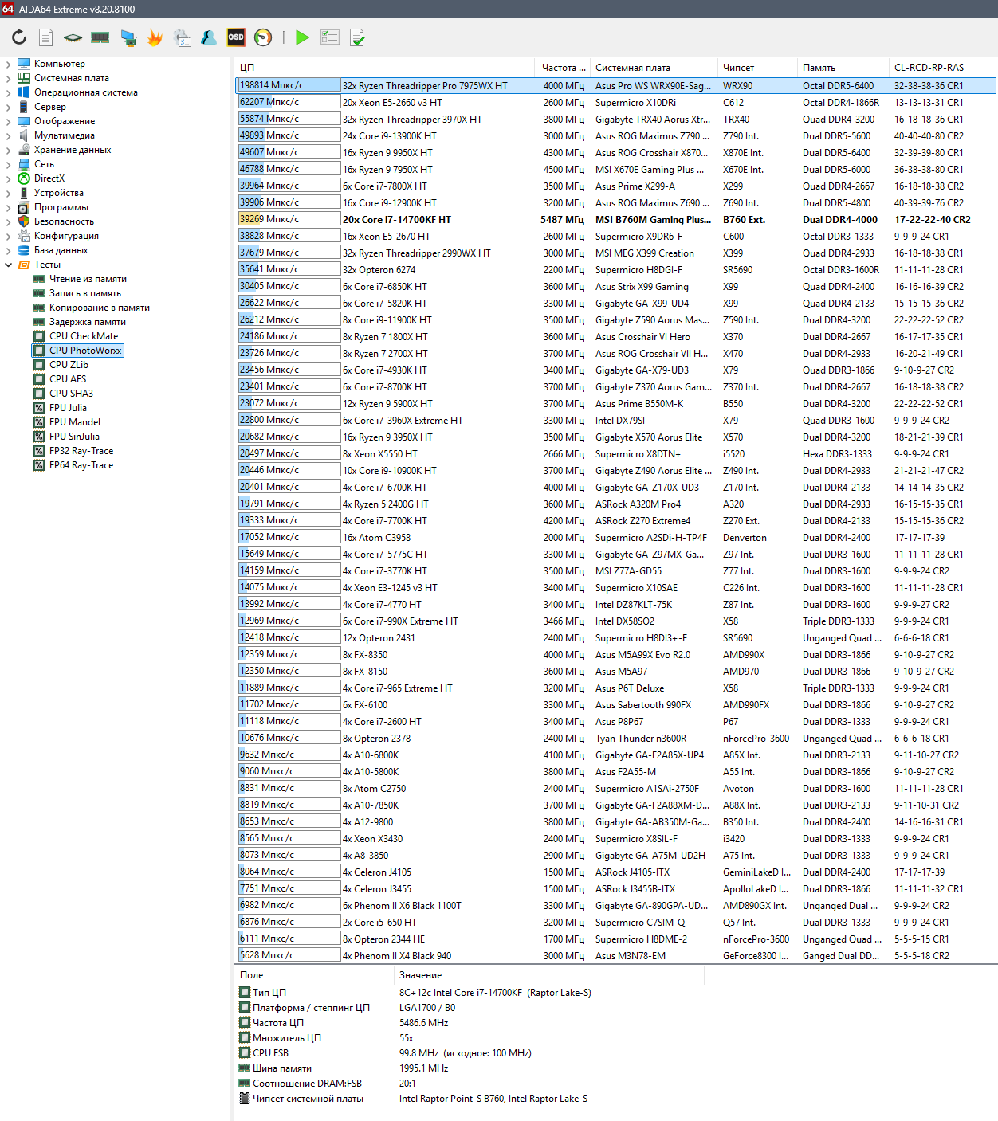This screenshot has width=998, height=1121.
Task: Click the AIDA64 app icon in title bar
Action: [8, 9]
